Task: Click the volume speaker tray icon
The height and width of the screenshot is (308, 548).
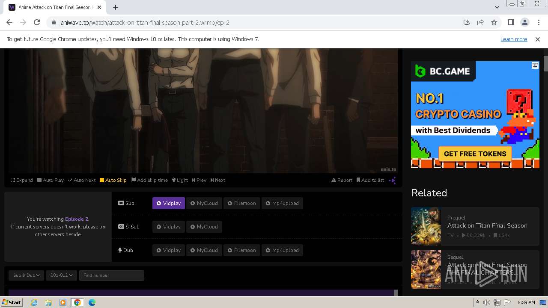Action: coord(487,302)
